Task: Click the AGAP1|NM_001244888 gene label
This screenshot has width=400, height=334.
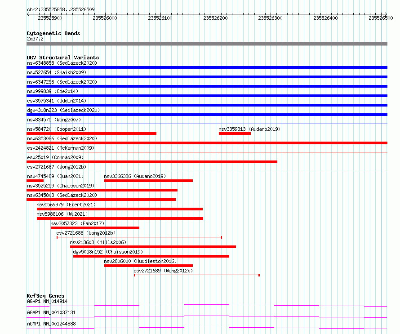Action: [x=51, y=324]
